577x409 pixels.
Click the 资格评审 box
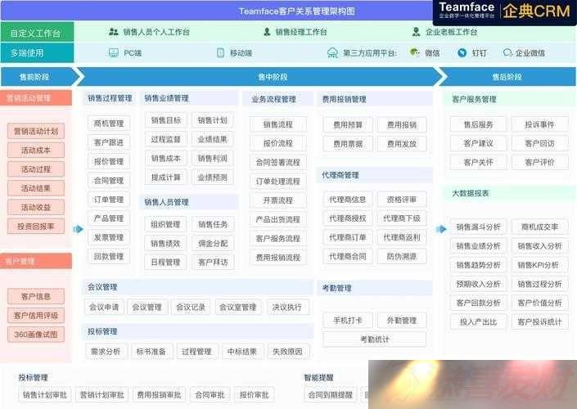coord(402,200)
